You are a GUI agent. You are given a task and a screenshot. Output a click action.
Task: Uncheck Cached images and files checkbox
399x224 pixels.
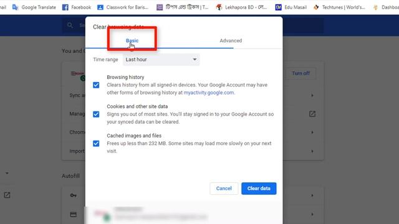[96, 144]
